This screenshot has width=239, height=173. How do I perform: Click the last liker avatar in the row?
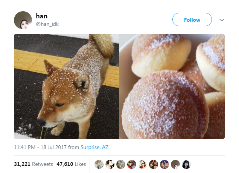click(186, 164)
